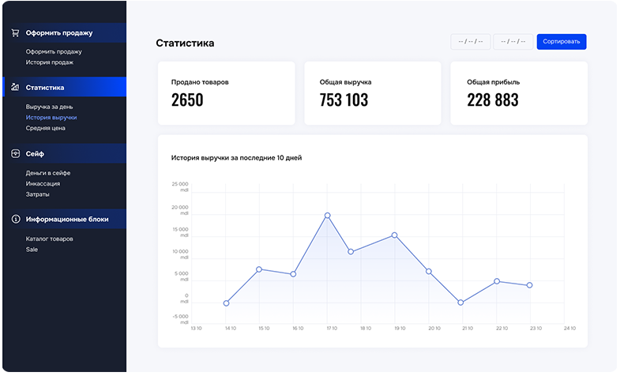
Task: Select Инкассация in the sidebar
Action: point(43,183)
